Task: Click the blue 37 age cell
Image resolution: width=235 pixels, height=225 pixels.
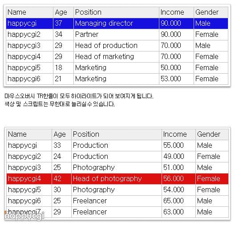Action: [x=63, y=24]
